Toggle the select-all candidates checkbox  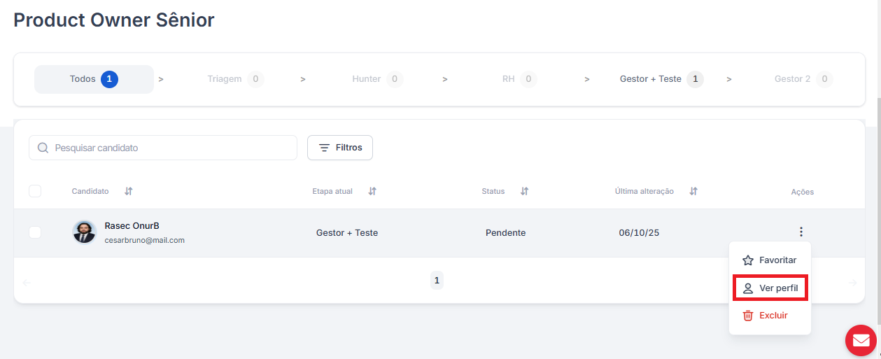click(35, 191)
